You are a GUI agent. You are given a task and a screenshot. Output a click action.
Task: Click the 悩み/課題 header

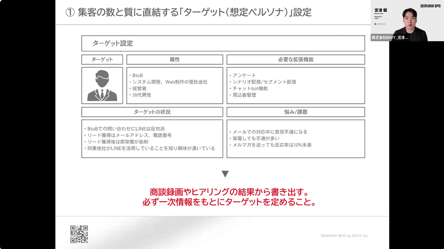tap(296, 112)
